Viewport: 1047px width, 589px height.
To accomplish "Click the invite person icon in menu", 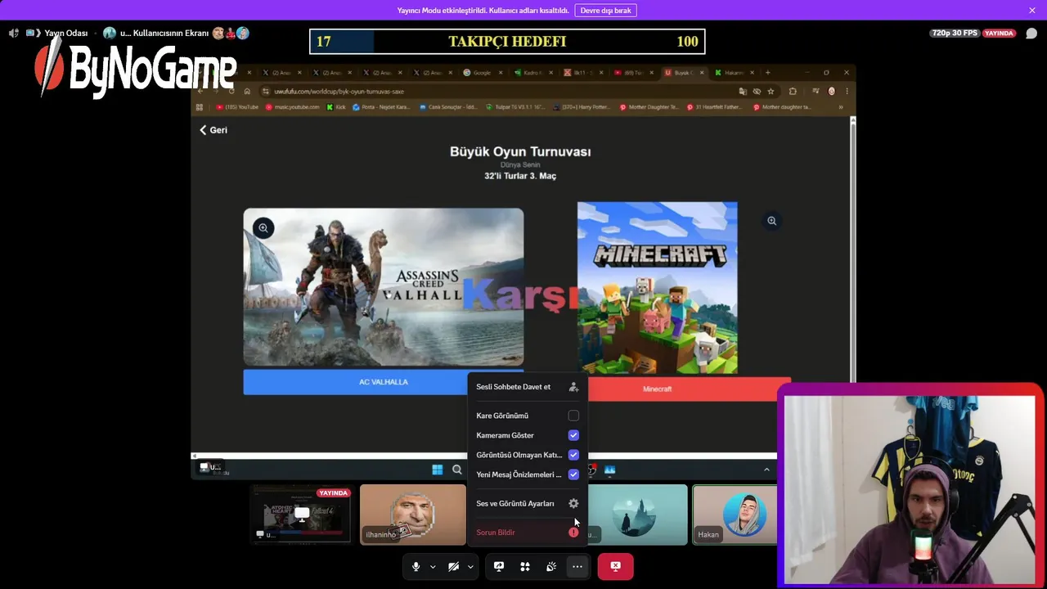I will pyautogui.click(x=573, y=387).
